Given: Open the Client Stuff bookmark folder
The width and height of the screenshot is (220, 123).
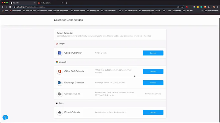Looking at the screenshot, I should click(188, 11).
